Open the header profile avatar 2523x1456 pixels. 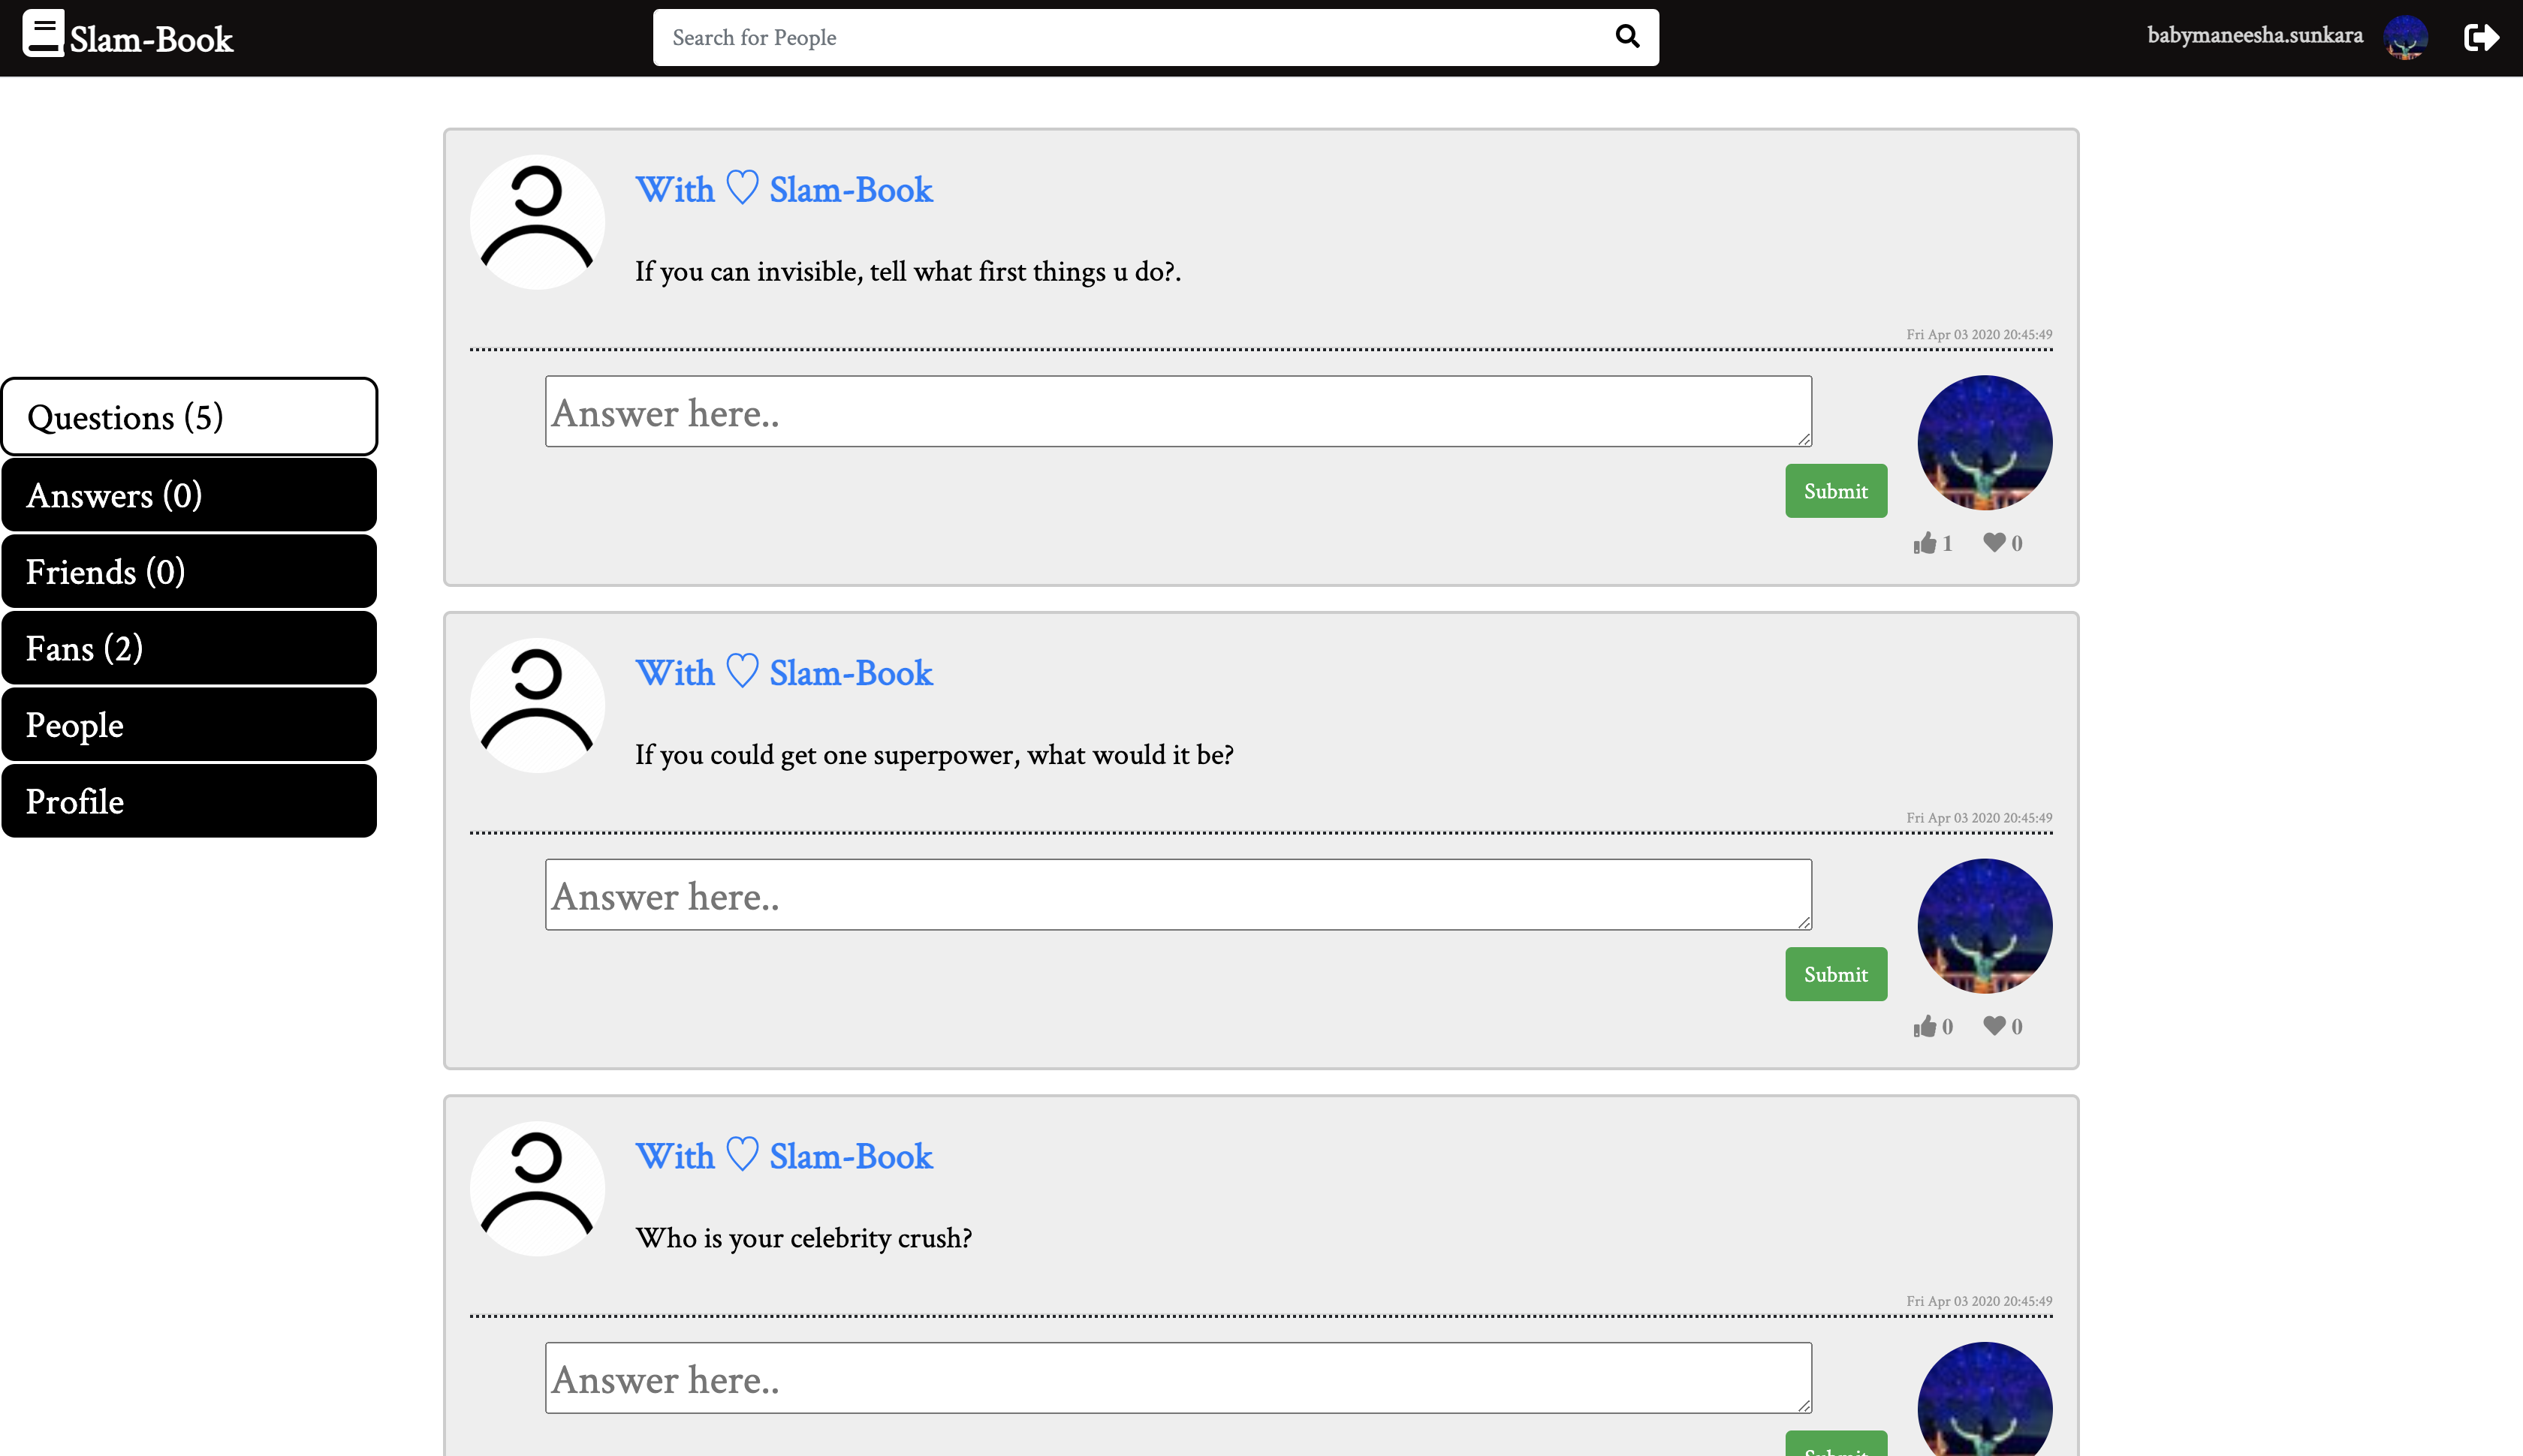[2405, 38]
